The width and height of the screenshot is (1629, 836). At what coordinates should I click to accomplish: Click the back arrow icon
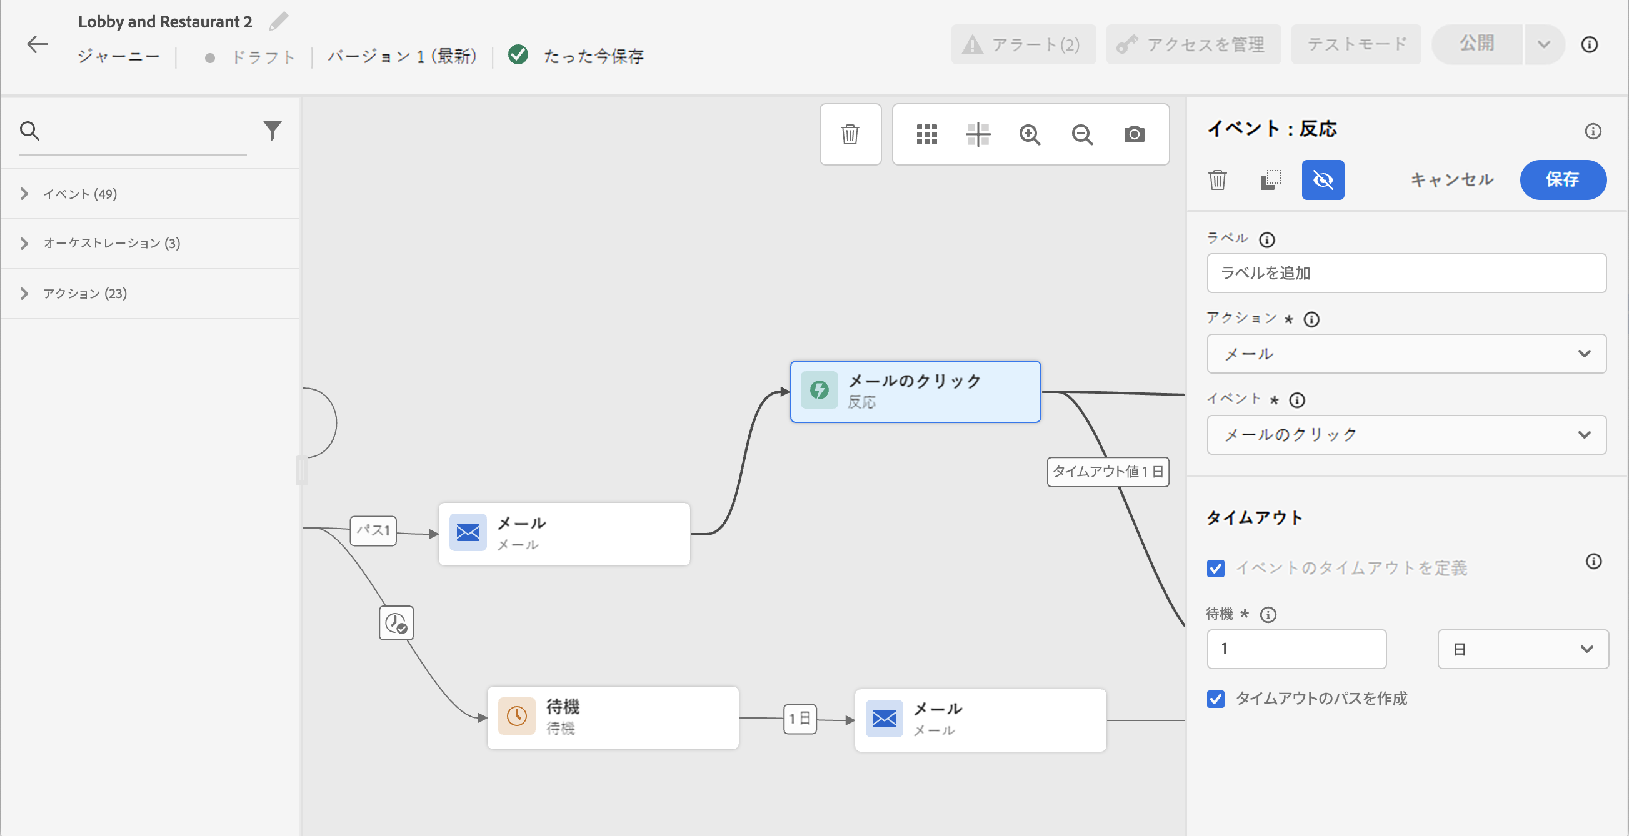[38, 44]
